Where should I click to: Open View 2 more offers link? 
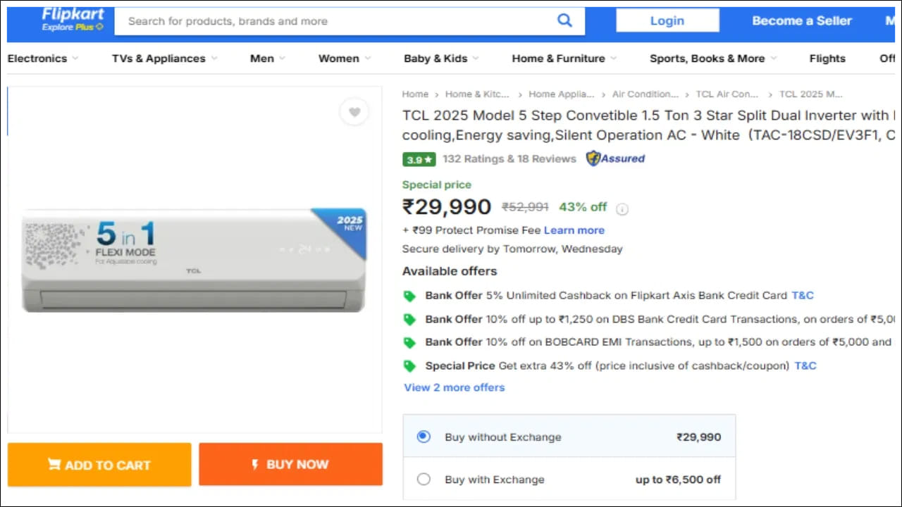(x=454, y=387)
